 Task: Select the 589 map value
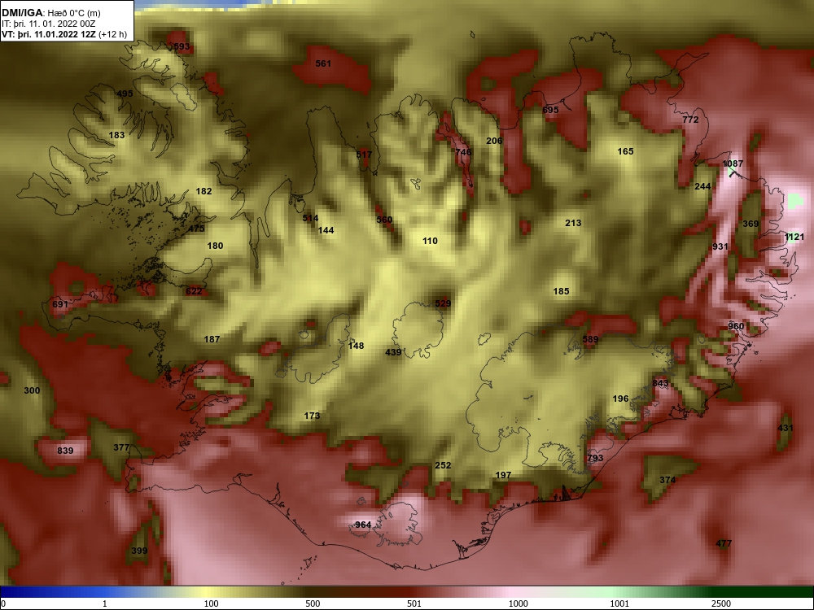point(590,339)
